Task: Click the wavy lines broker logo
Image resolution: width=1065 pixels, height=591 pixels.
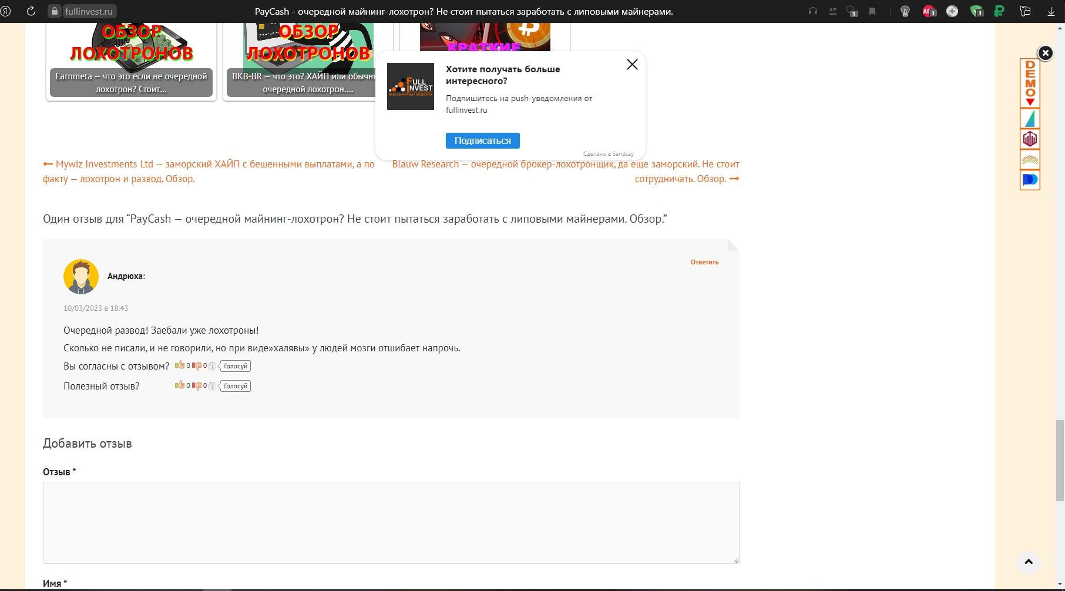Action: tap(1030, 160)
